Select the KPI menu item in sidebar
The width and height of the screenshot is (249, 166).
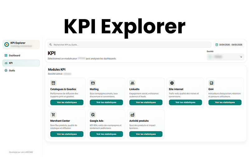[21, 63]
